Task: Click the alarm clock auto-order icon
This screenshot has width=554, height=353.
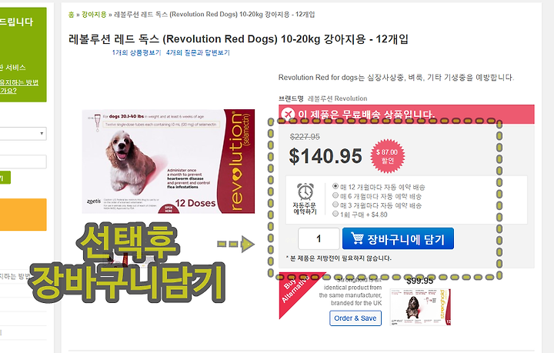Action: point(305,192)
